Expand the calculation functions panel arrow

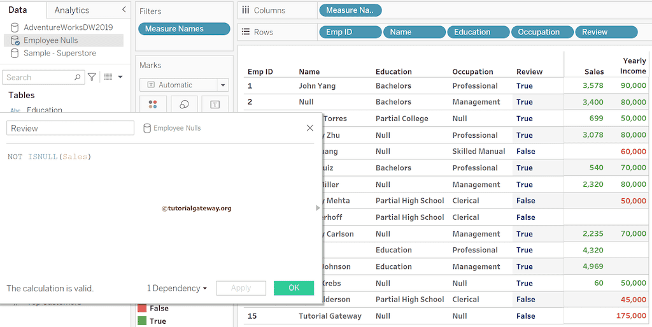click(318, 208)
